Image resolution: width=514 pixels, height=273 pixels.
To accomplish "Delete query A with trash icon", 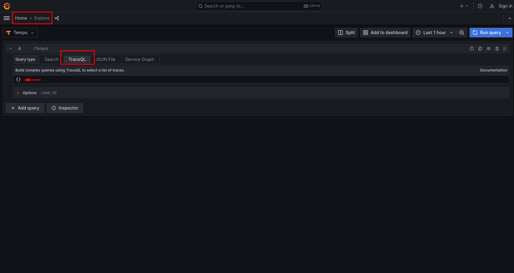I will point(497,49).
